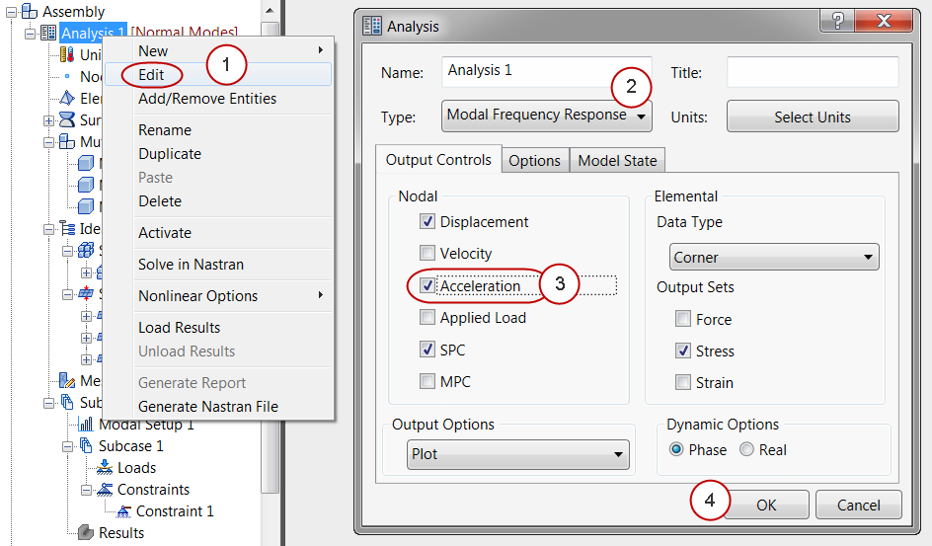
Task: Uncheck the Acceleration checkbox
Action: tap(427, 286)
